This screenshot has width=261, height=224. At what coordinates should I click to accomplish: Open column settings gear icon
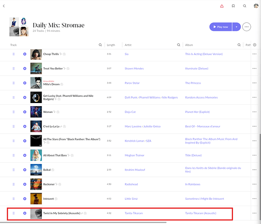click(x=255, y=45)
